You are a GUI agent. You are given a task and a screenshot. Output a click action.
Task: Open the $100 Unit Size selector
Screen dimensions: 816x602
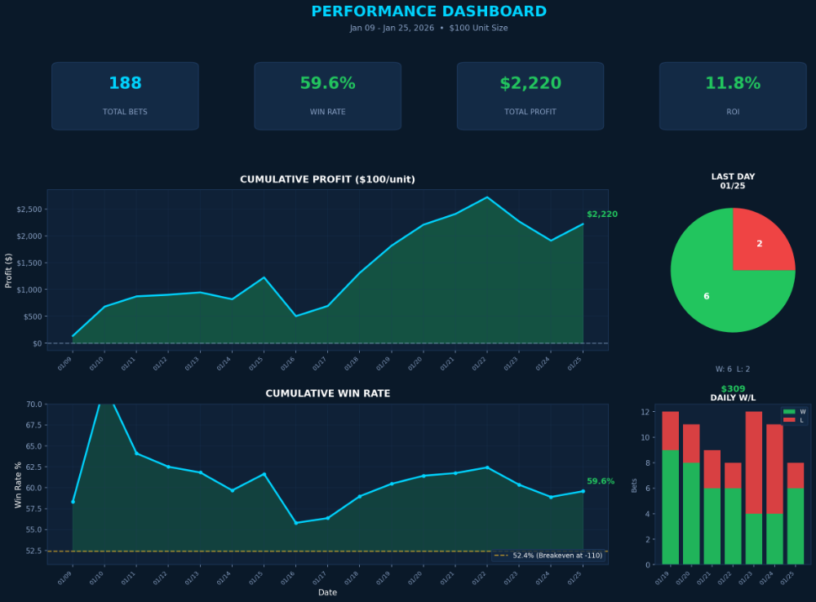point(478,27)
